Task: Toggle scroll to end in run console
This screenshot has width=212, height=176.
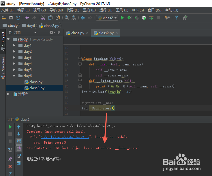Action: coord(19,148)
